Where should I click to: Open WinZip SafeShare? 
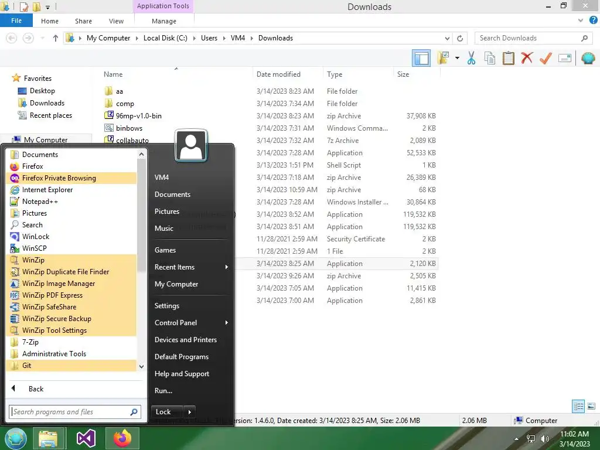pos(71,307)
